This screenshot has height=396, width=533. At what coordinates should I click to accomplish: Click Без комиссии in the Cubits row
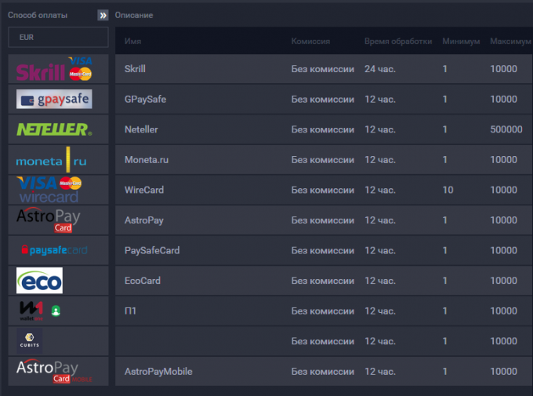(x=323, y=341)
